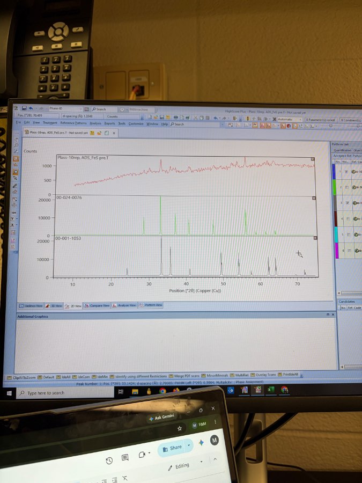Click the delete X icon beside Automatic dropdown

[x=274, y=119]
